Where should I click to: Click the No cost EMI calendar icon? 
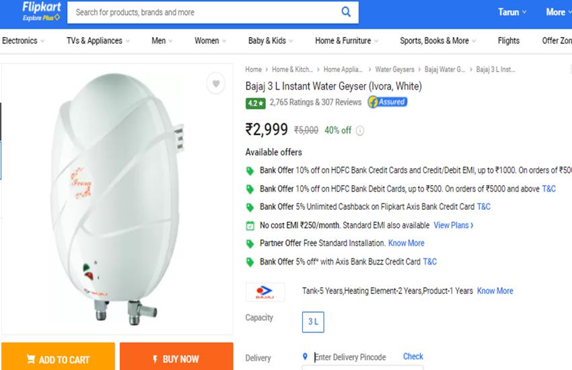click(x=250, y=225)
